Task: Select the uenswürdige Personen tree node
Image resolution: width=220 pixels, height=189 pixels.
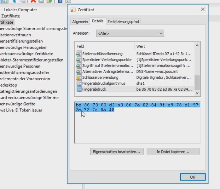Action: 20,66
